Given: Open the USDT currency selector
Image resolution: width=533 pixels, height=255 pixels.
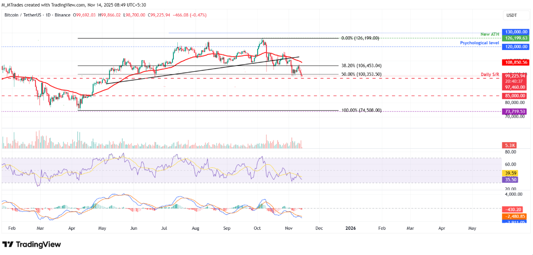Looking at the screenshot, I should (x=510, y=15).
